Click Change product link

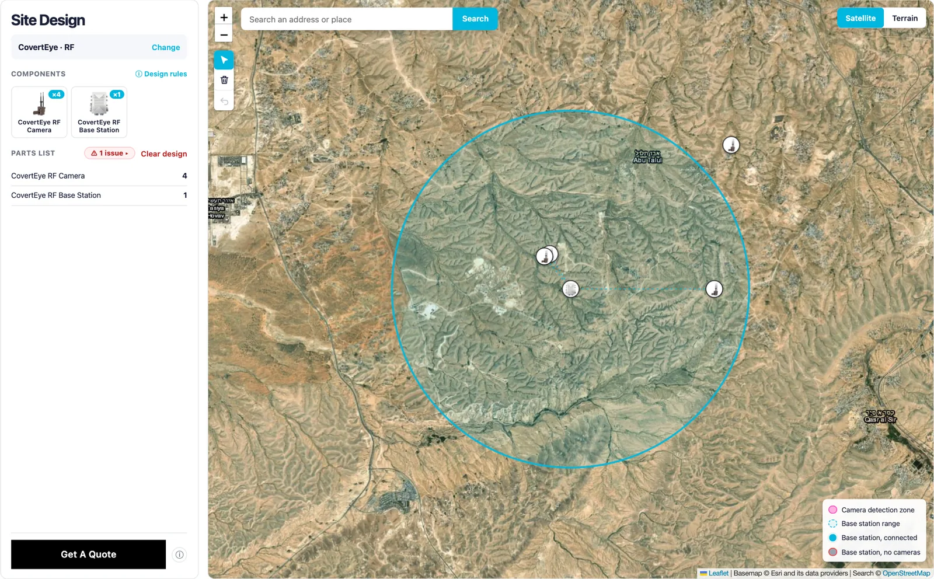tap(166, 47)
